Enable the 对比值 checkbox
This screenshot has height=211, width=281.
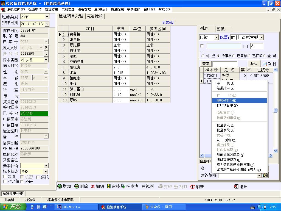pyautogui.click(x=5, y=181)
